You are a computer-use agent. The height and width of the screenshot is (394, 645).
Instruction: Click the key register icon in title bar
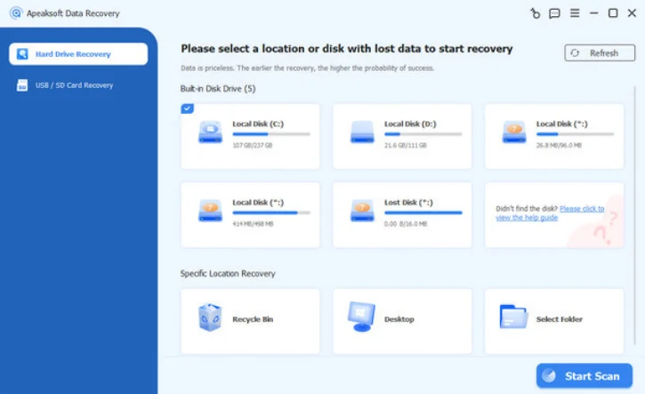pyautogui.click(x=535, y=13)
